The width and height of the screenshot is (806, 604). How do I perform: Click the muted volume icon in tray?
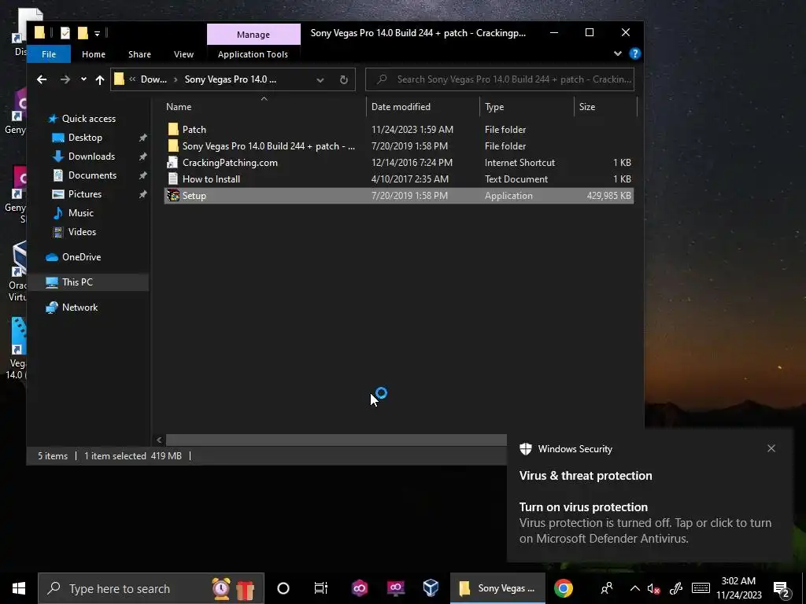(x=654, y=588)
